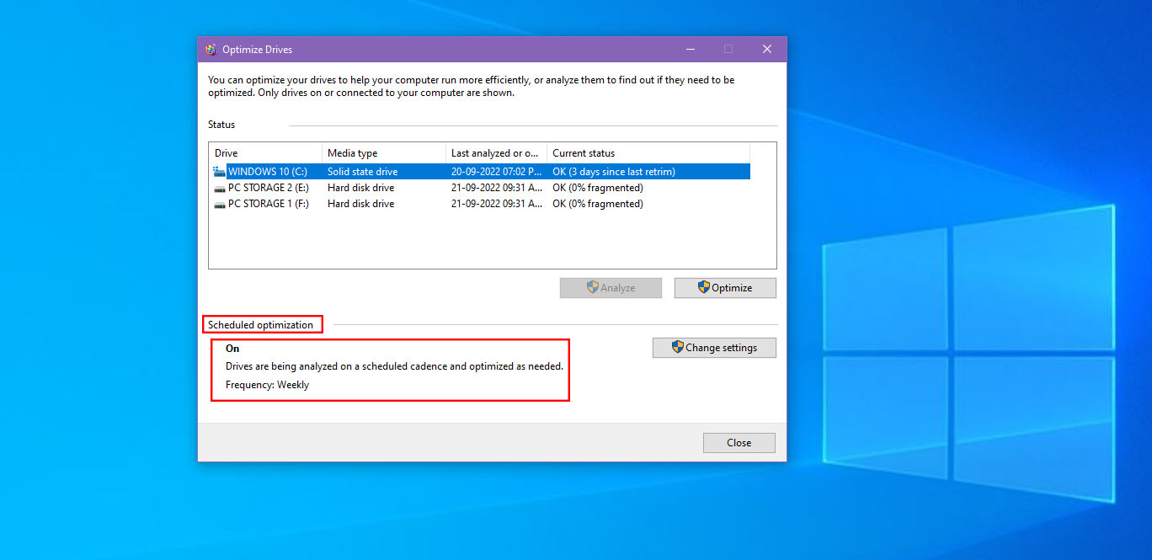Viewport: 1152px width, 560px height.
Task: Click the shield icon on the Optimize button
Action: tap(702, 287)
